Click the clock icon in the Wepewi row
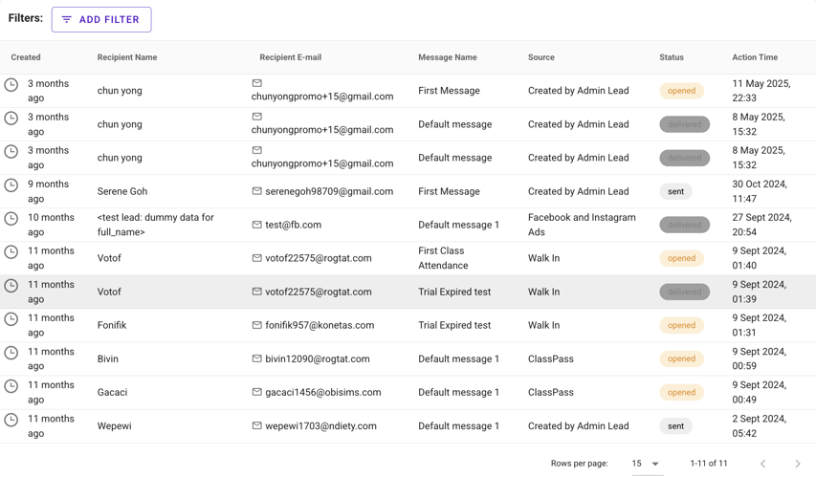This screenshot has width=816, height=477. tap(11, 420)
